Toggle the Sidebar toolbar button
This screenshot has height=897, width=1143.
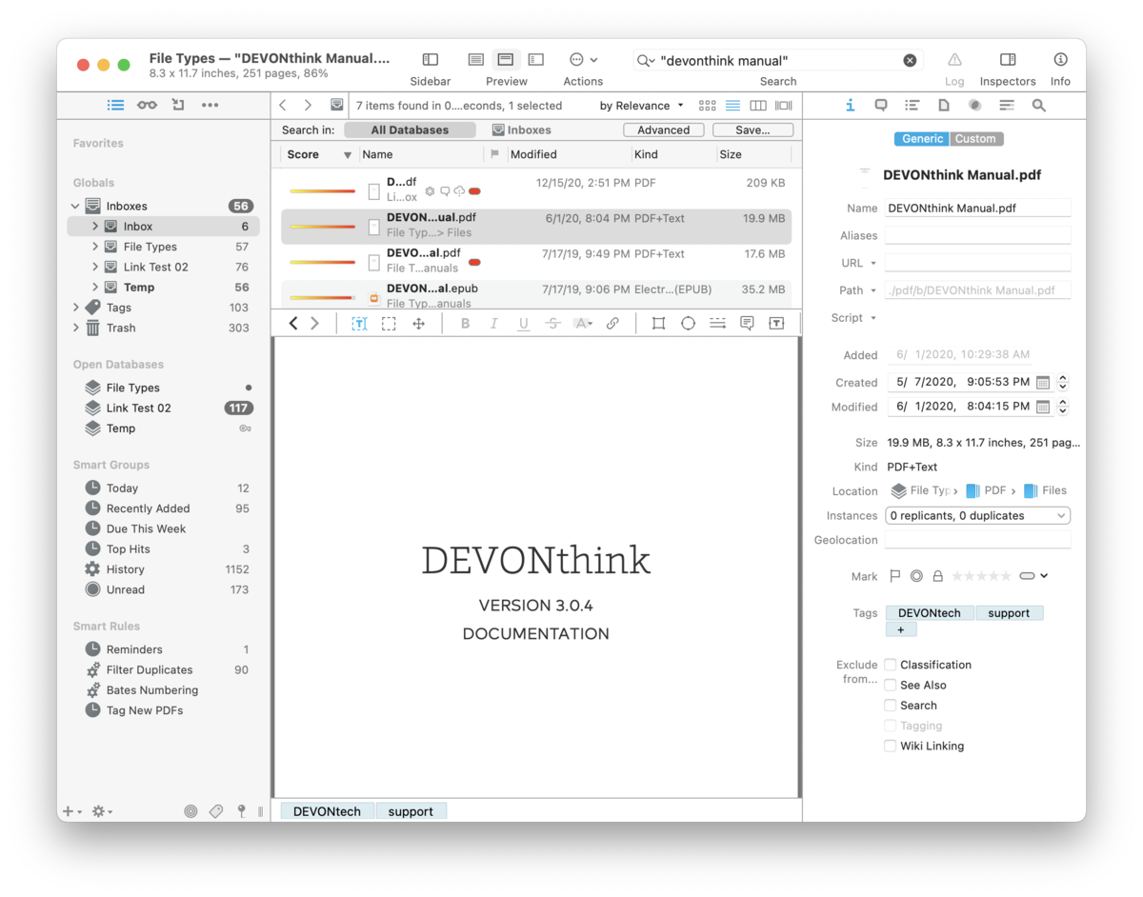431,60
